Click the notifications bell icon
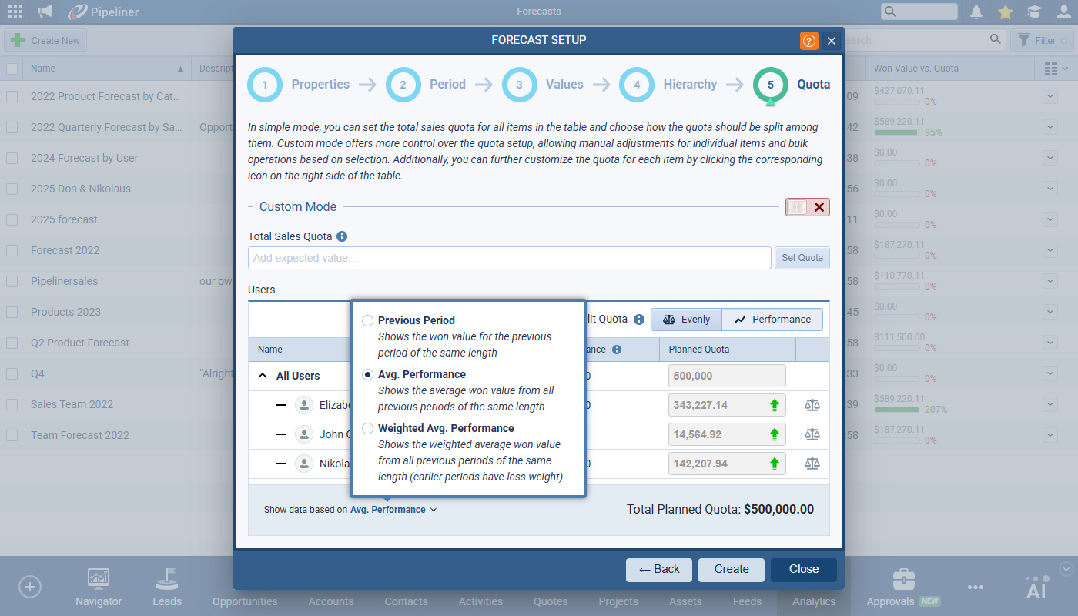 976,12
